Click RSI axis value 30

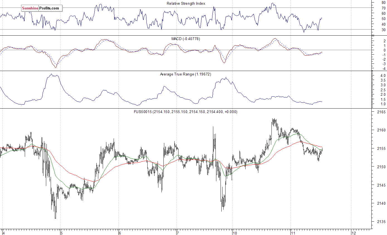coord(383,30)
